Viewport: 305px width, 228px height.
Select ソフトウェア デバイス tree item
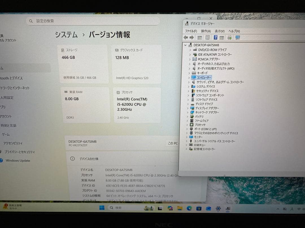206,100
